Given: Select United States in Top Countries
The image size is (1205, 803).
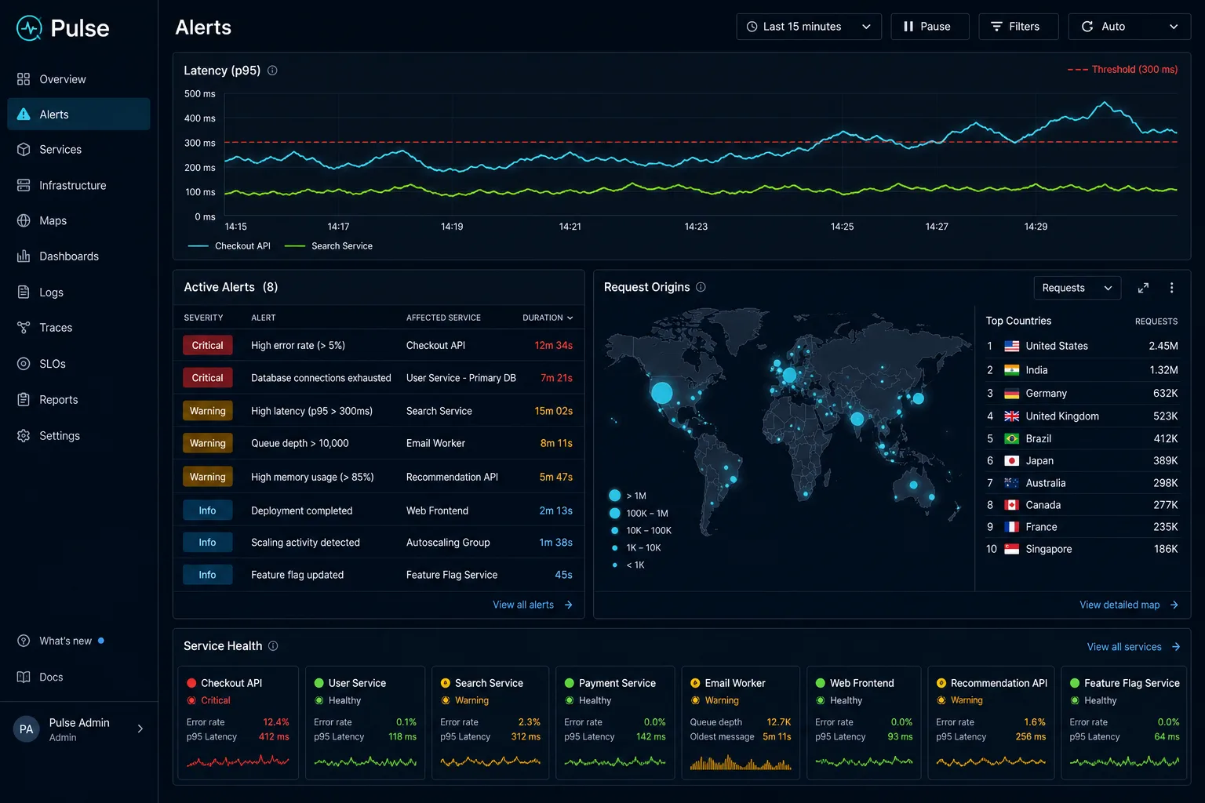Looking at the screenshot, I should tap(1082, 346).
